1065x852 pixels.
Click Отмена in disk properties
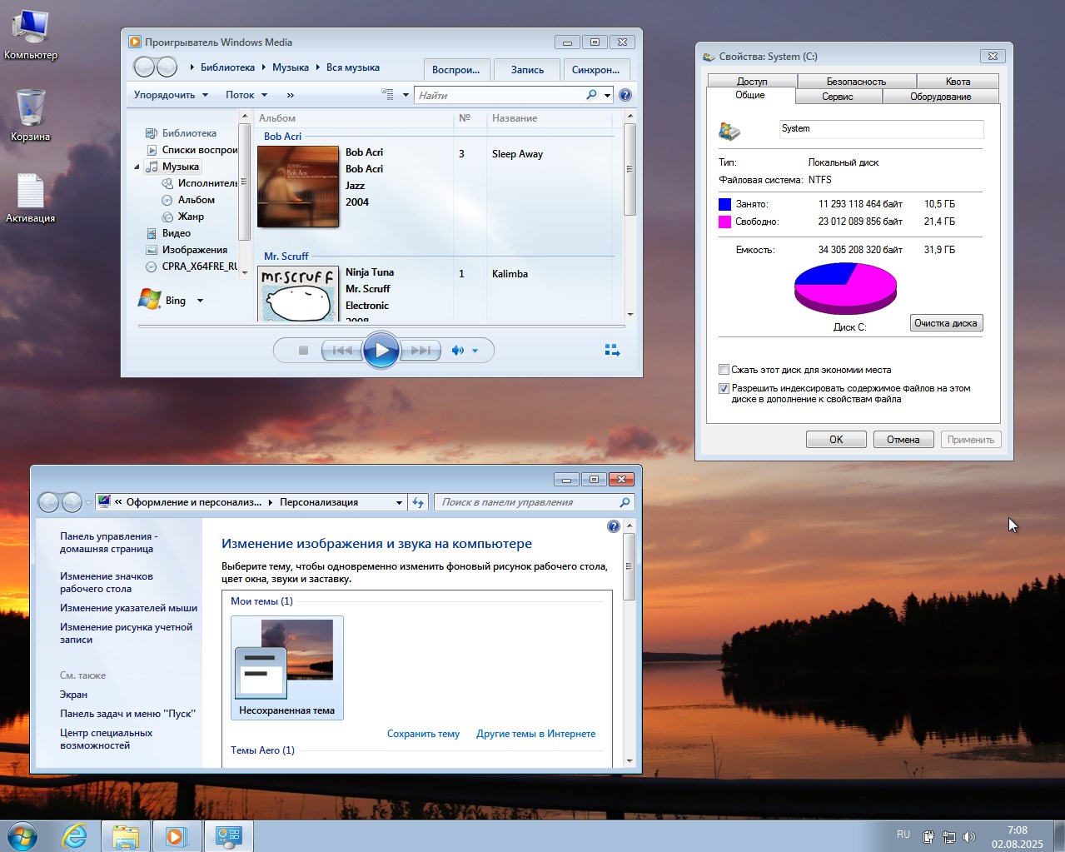click(x=903, y=440)
